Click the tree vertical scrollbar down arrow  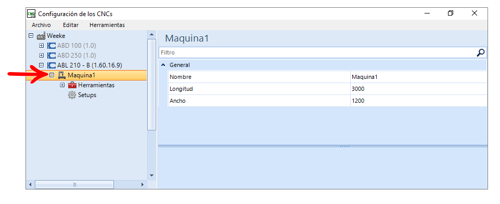pyautogui.click(x=151, y=175)
